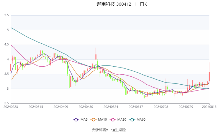This screenshot has height=132, width=218.
Task: Click the 3.5 price axis label
Action: pyautogui.click(x=7, y=74)
